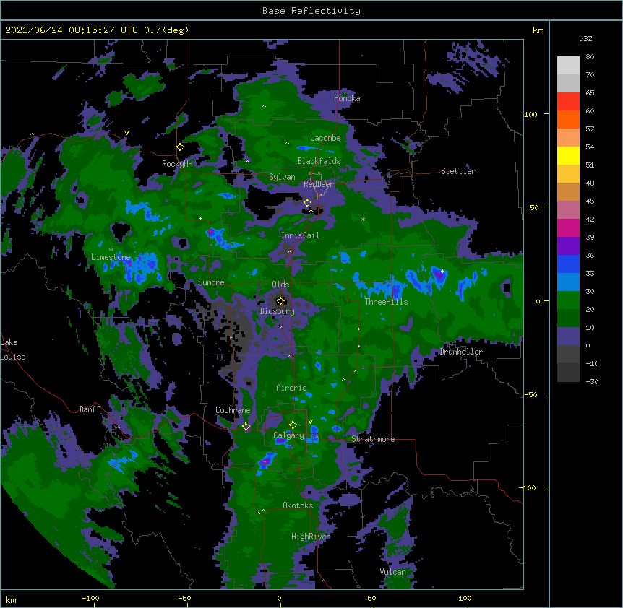Click the Limestone label

tap(111, 257)
